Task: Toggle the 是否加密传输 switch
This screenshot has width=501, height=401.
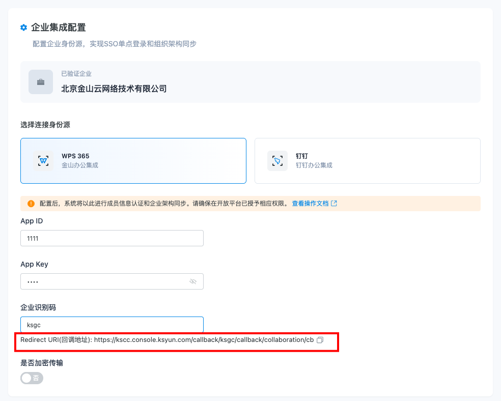Action: [32, 378]
